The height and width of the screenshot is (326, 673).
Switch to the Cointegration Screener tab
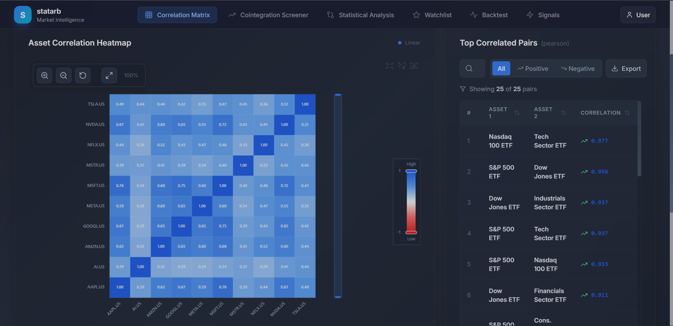(x=268, y=15)
